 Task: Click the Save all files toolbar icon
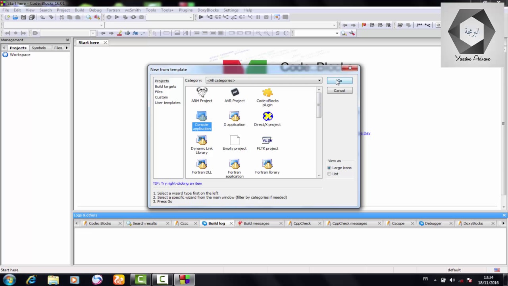32,17
